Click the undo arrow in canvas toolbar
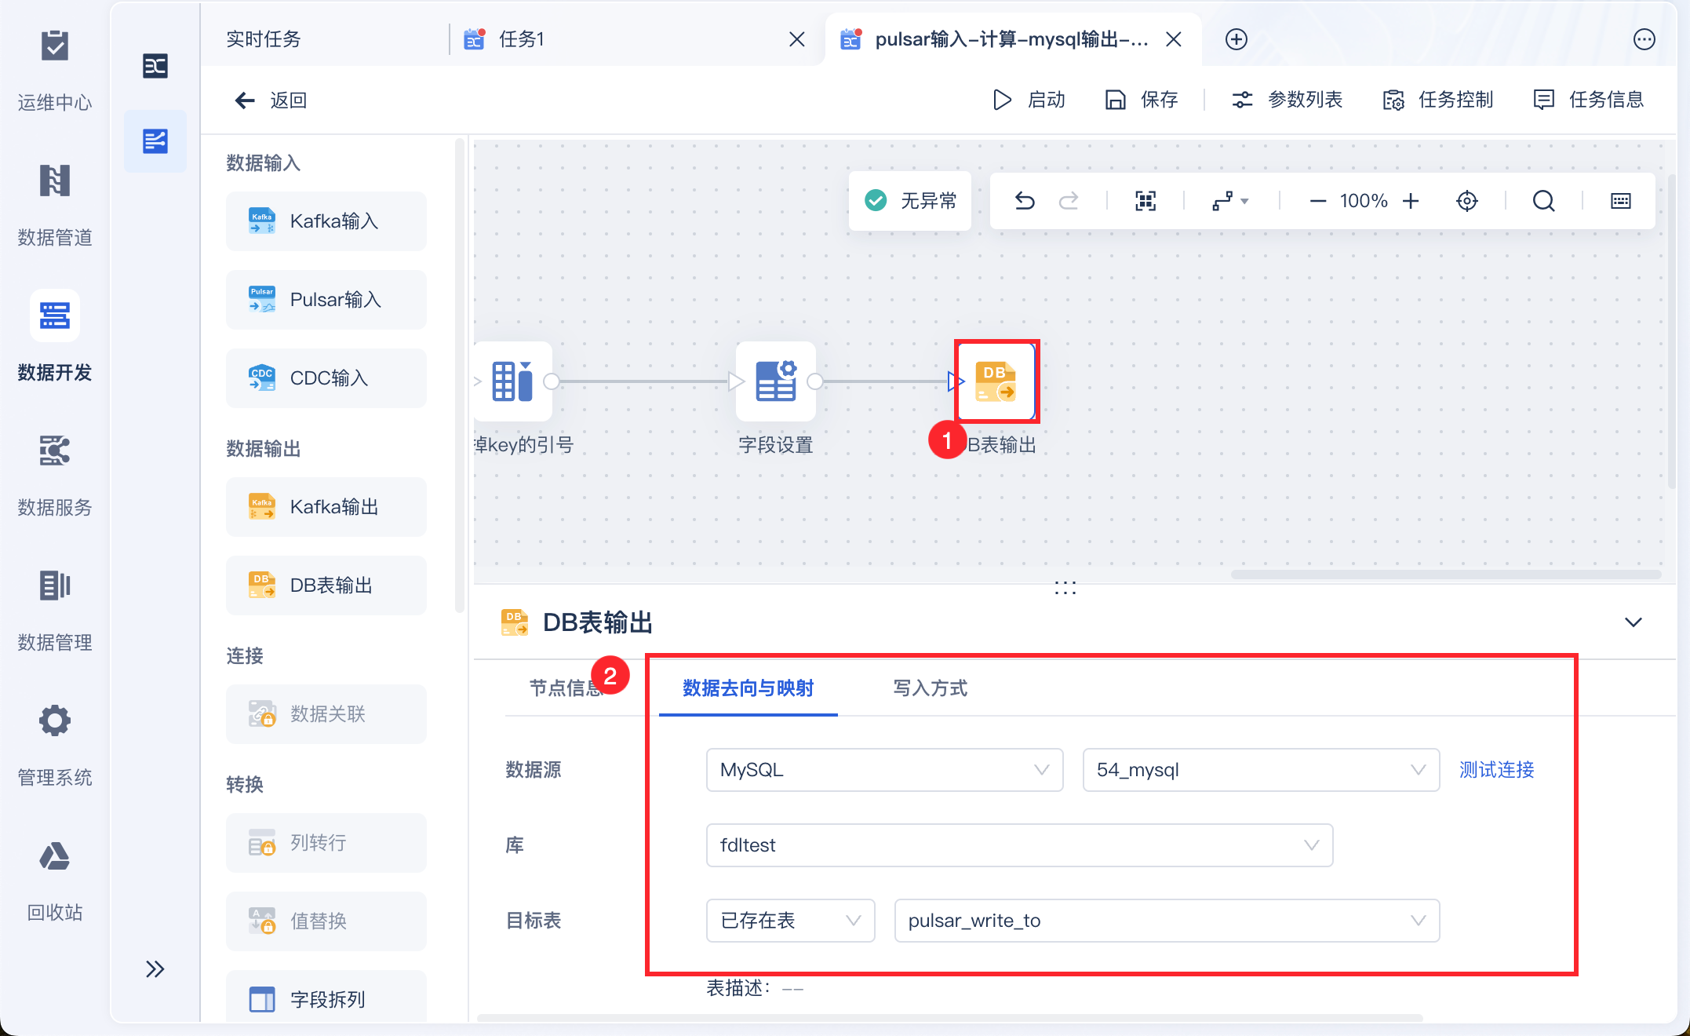Viewport: 1690px width, 1036px height. click(1025, 201)
